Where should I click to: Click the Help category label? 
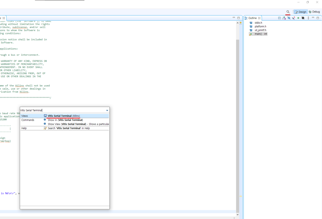pos(24,128)
